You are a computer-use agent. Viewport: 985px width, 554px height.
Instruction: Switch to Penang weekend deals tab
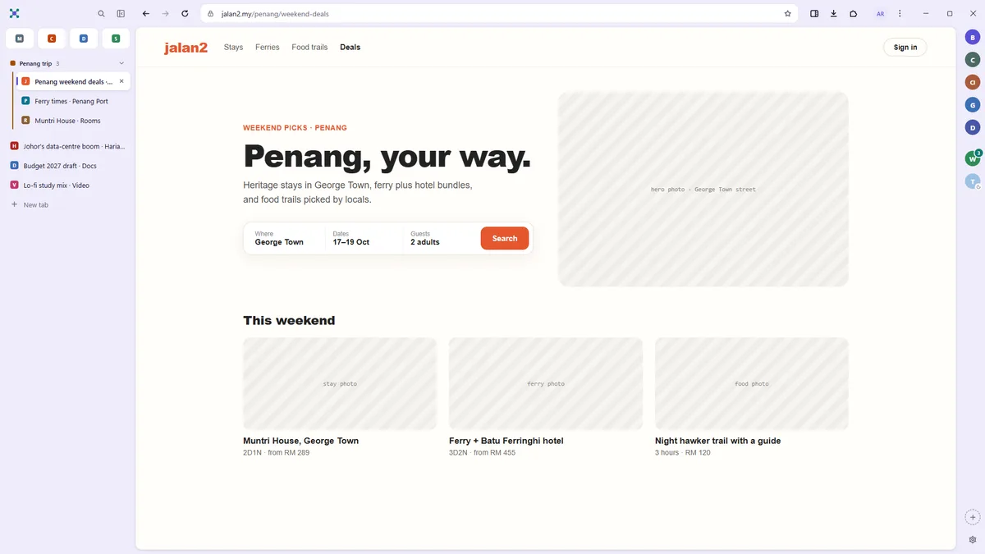[72, 81]
